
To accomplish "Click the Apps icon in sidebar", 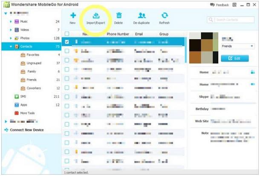I will pos(17,105).
